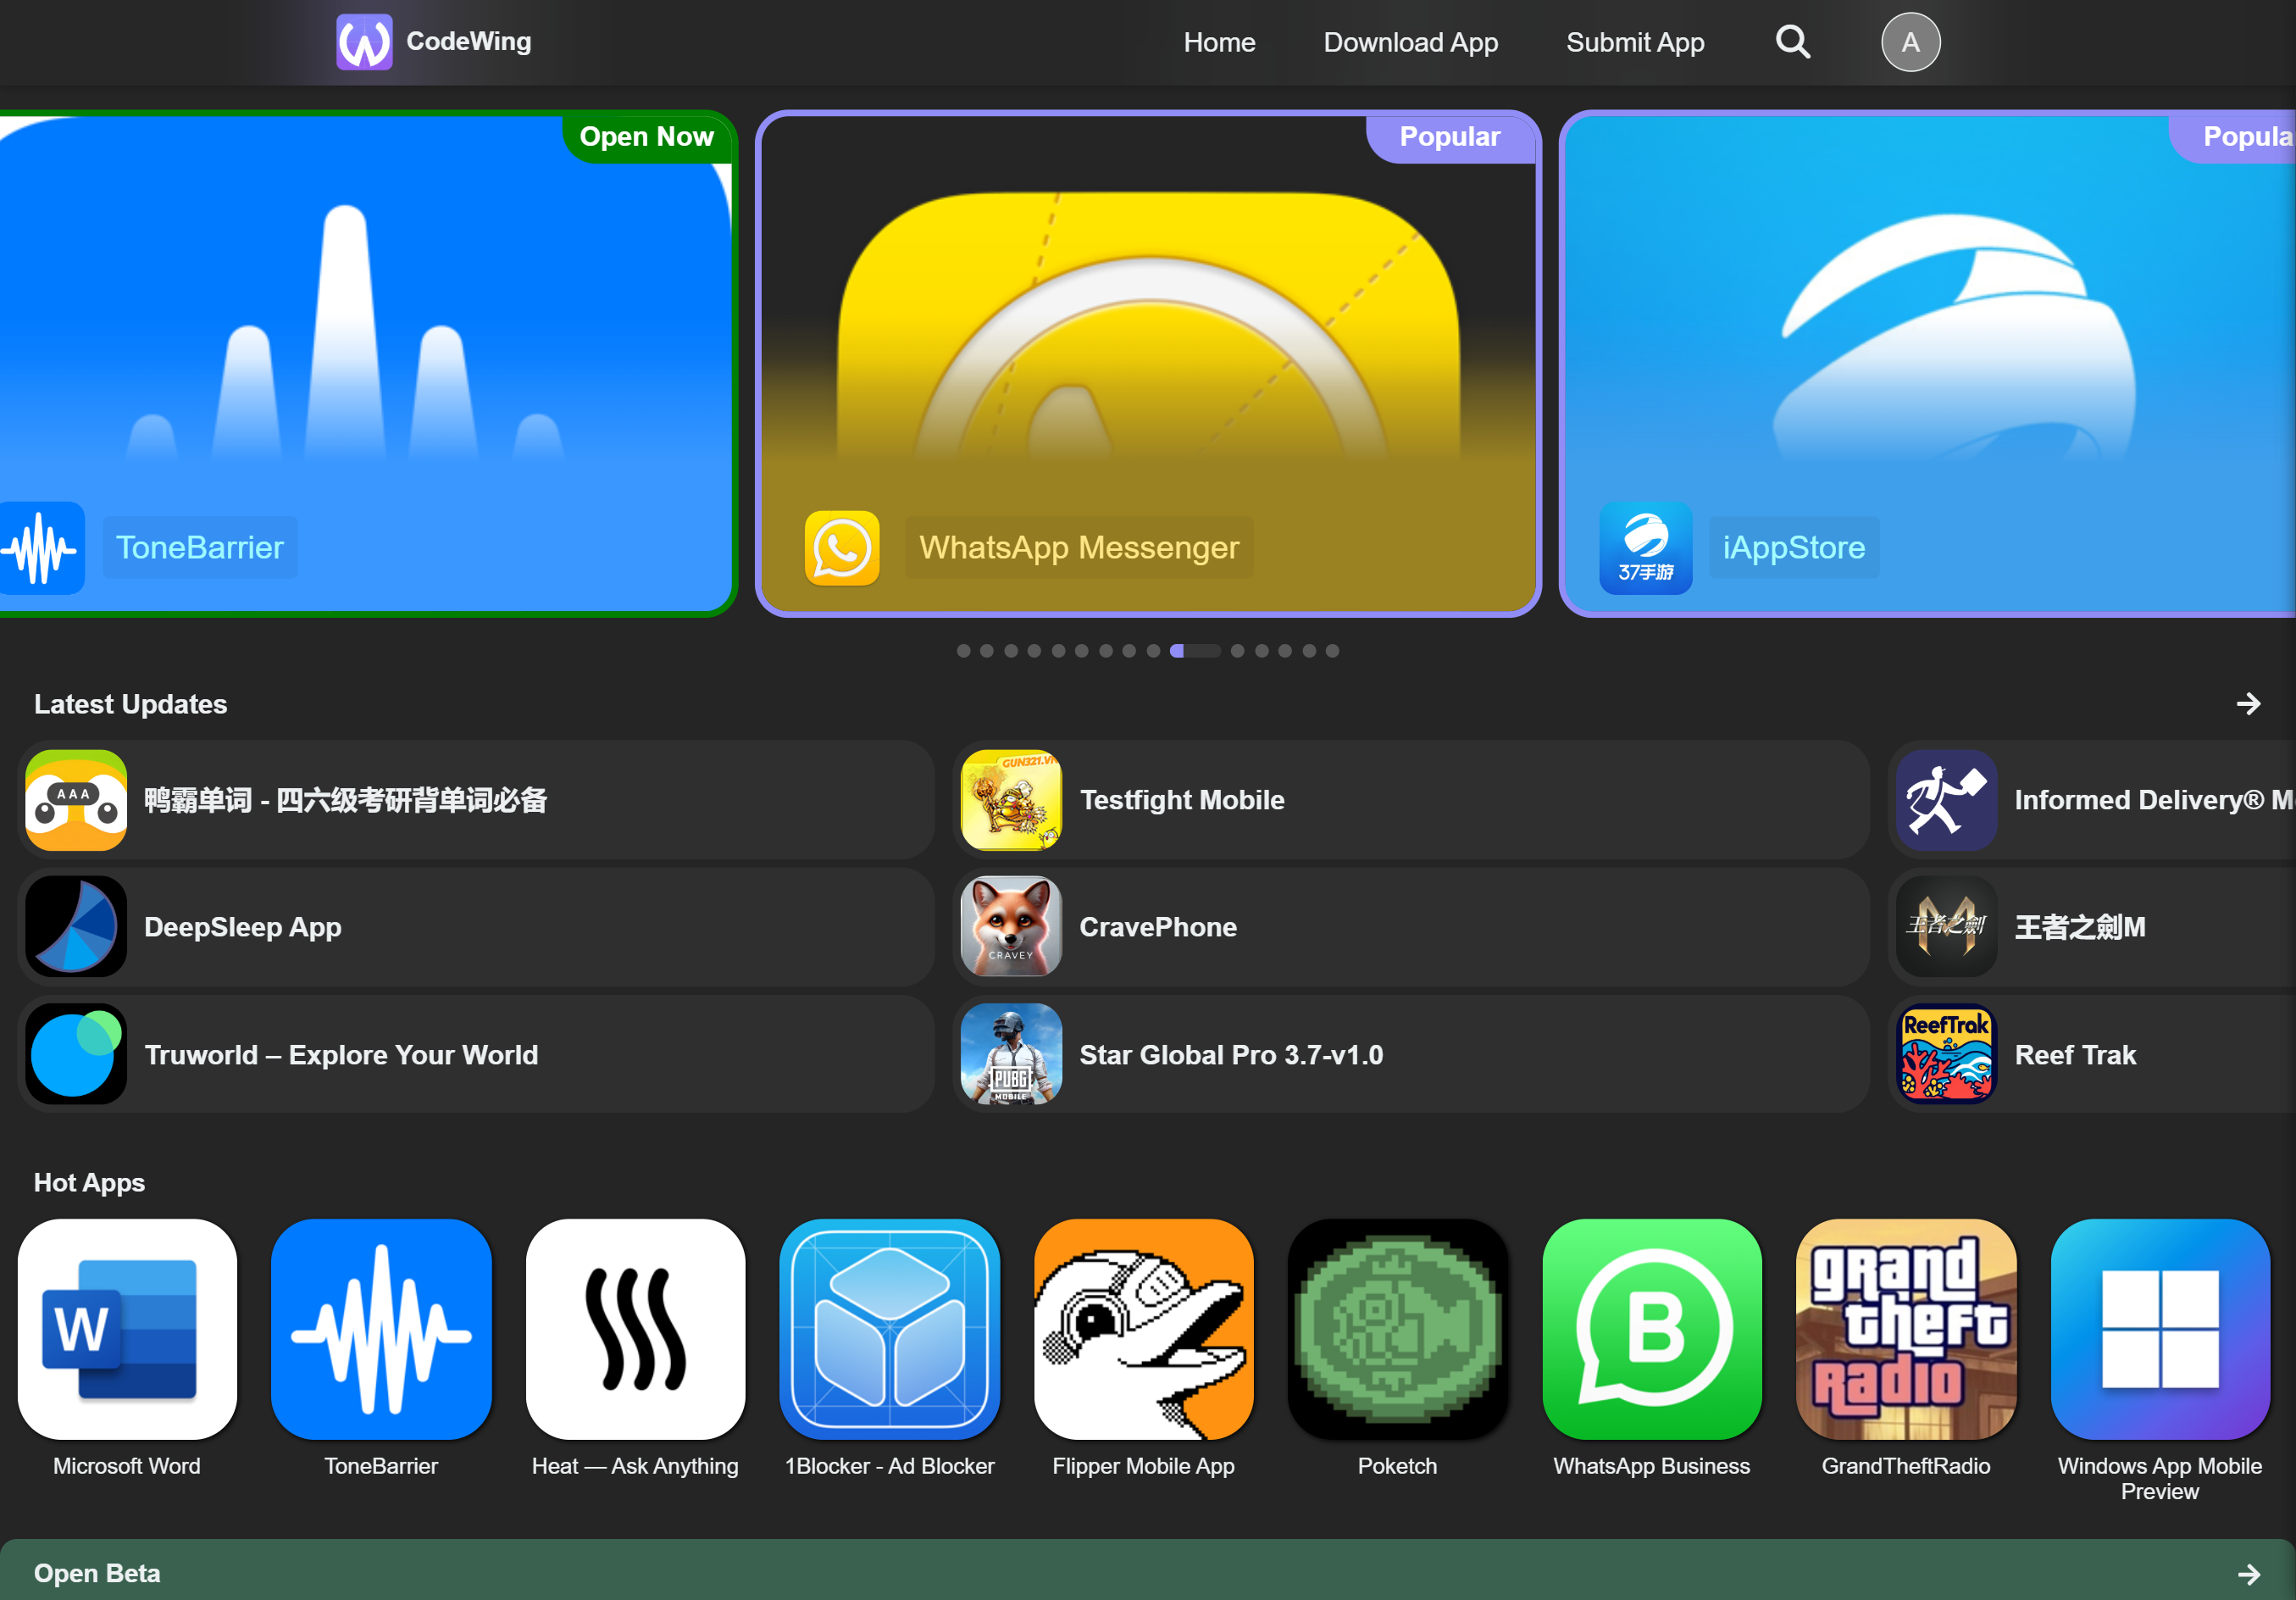Open Heat — Ask Anything icon
Screen dimensions: 2296x1600
[x=635, y=1328]
